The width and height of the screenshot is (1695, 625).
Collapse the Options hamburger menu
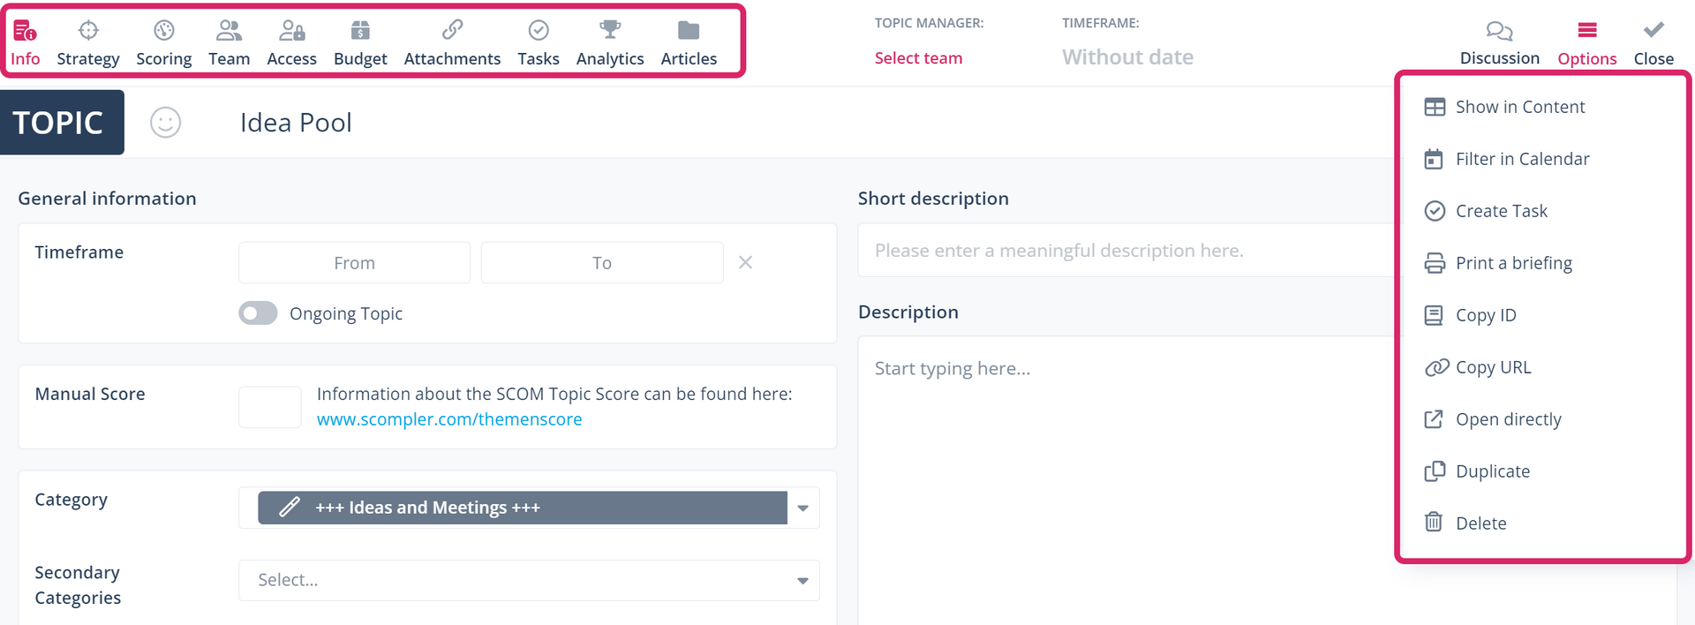[x=1586, y=31]
